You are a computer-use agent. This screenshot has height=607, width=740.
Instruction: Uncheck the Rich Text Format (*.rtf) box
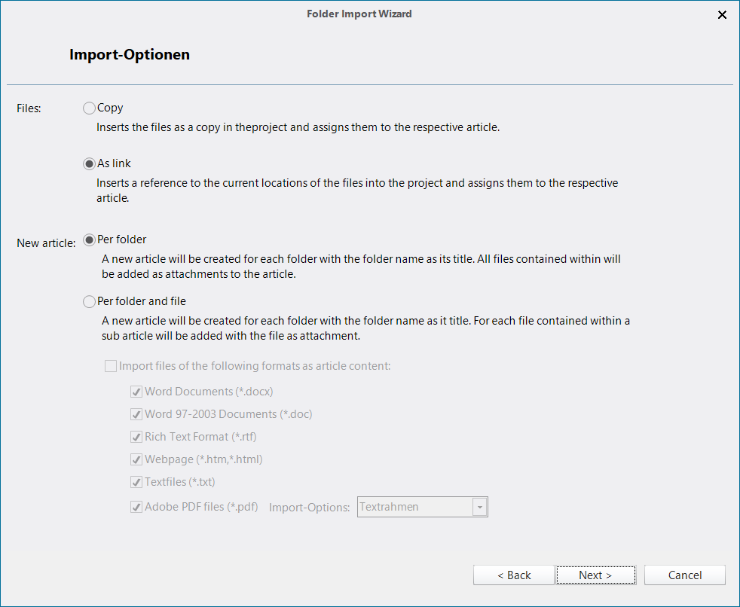136,437
